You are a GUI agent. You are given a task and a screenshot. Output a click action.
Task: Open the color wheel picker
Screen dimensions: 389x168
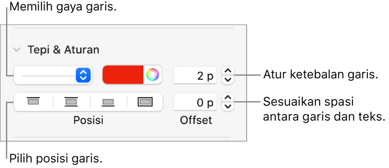click(x=152, y=75)
